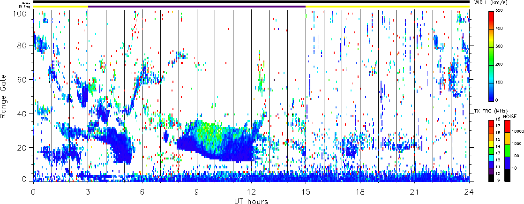Click the '10000' label on NOISE legend

(517, 131)
